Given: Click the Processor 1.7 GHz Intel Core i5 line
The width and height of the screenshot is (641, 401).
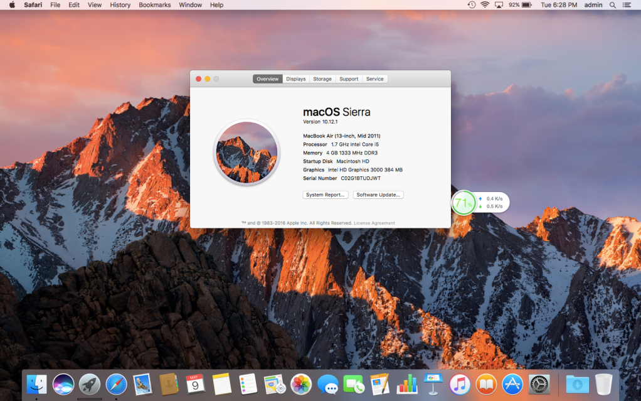Looking at the screenshot, I should point(341,144).
